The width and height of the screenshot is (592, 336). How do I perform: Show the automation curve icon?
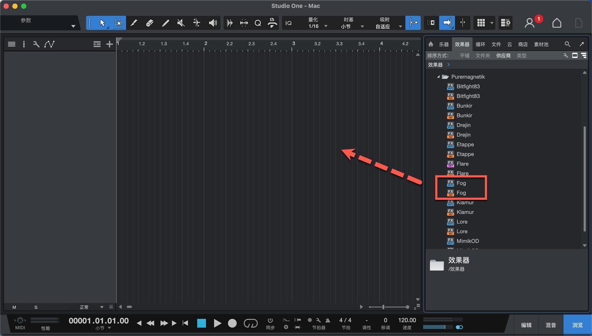pos(49,44)
